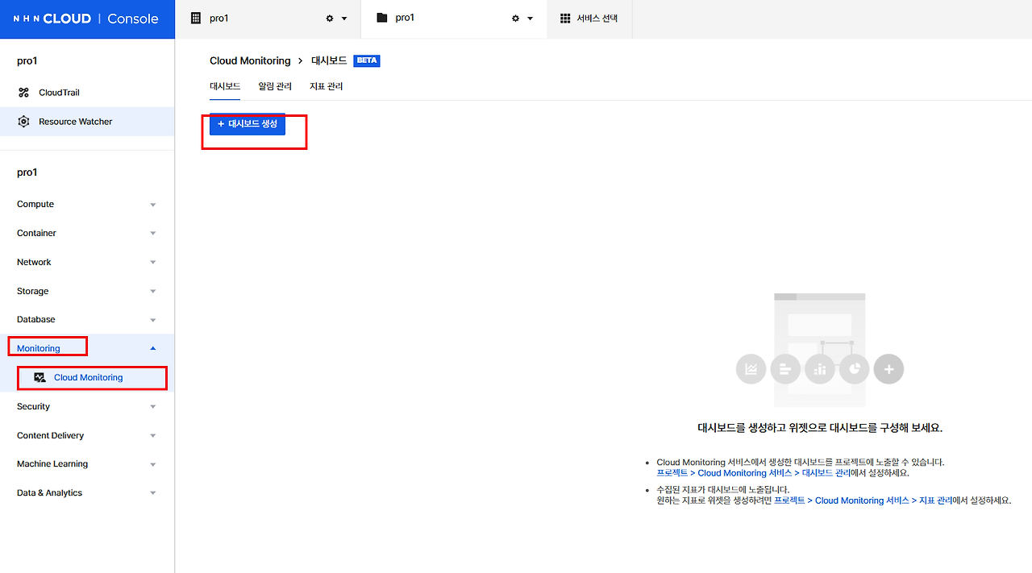
Task: Click Cloud Monitoring in the breadcrumb
Action: (x=250, y=61)
